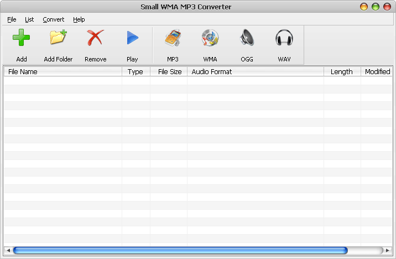Sort by File Name column header

[62, 71]
